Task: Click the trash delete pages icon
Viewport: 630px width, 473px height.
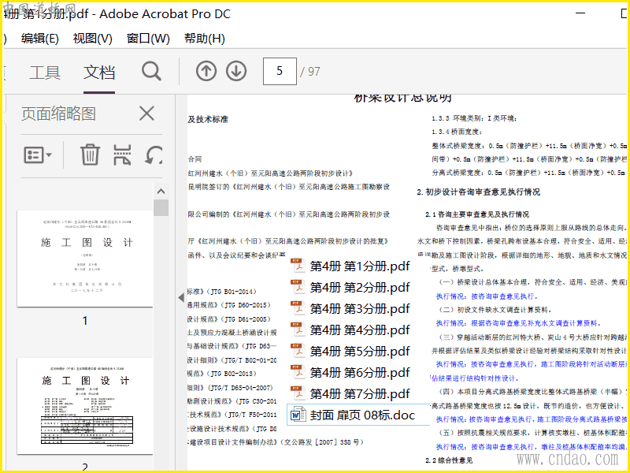Action: 90,155
